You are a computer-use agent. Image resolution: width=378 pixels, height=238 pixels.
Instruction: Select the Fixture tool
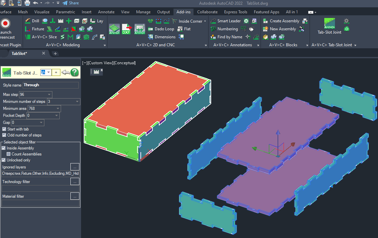35,29
